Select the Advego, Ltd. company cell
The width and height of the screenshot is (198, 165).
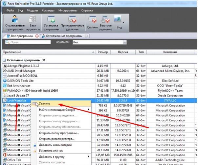point(170,66)
